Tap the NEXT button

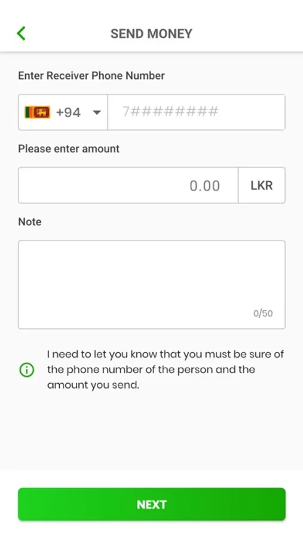tap(152, 505)
